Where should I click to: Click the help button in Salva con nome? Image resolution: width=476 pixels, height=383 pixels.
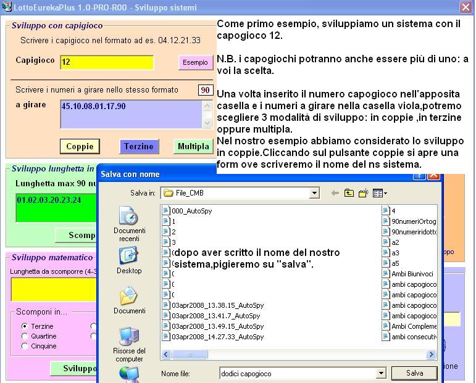click(x=419, y=176)
